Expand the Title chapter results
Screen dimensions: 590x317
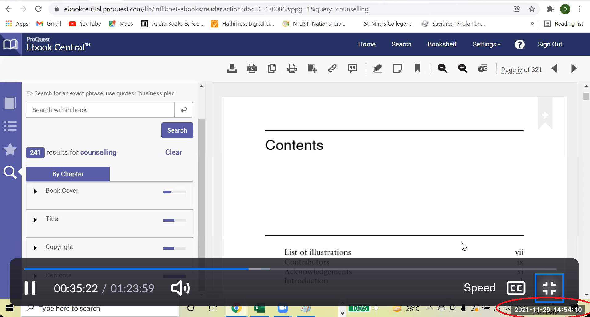click(35, 220)
